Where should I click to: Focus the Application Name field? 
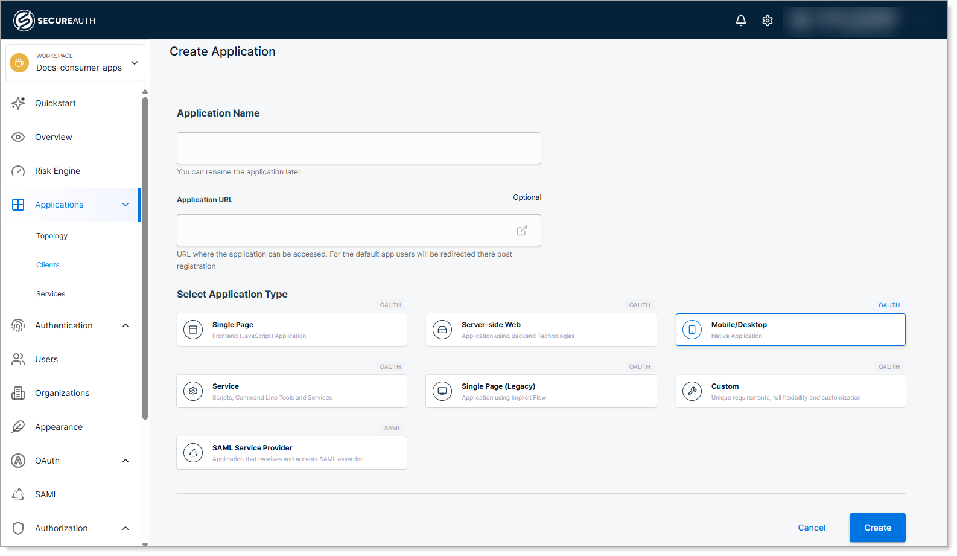359,148
